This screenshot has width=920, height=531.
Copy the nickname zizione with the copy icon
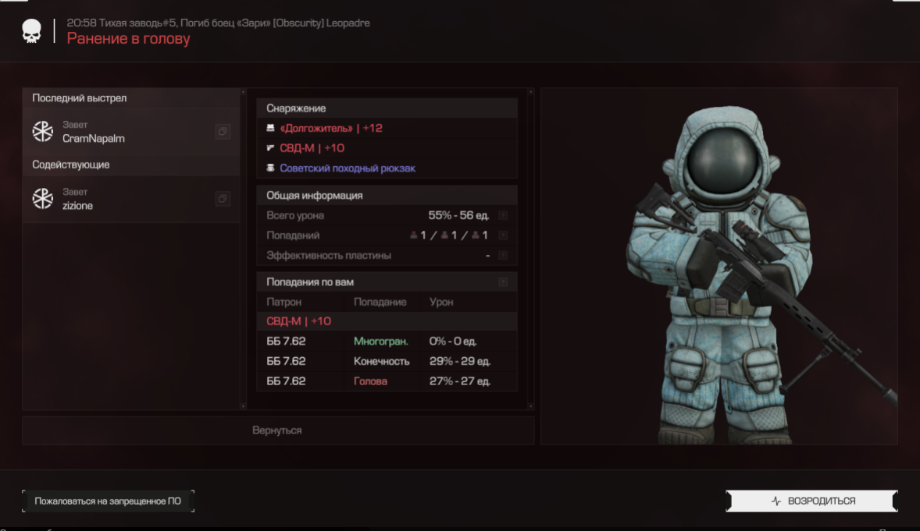[x=223, y=199]
